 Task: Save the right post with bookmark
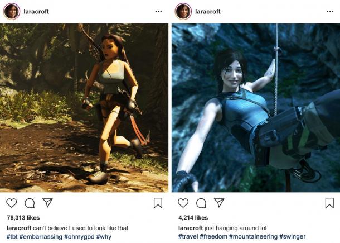coord(329,203)
